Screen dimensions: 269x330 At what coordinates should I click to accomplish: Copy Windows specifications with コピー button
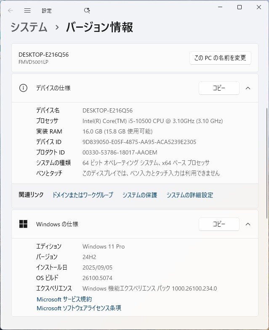219,224
